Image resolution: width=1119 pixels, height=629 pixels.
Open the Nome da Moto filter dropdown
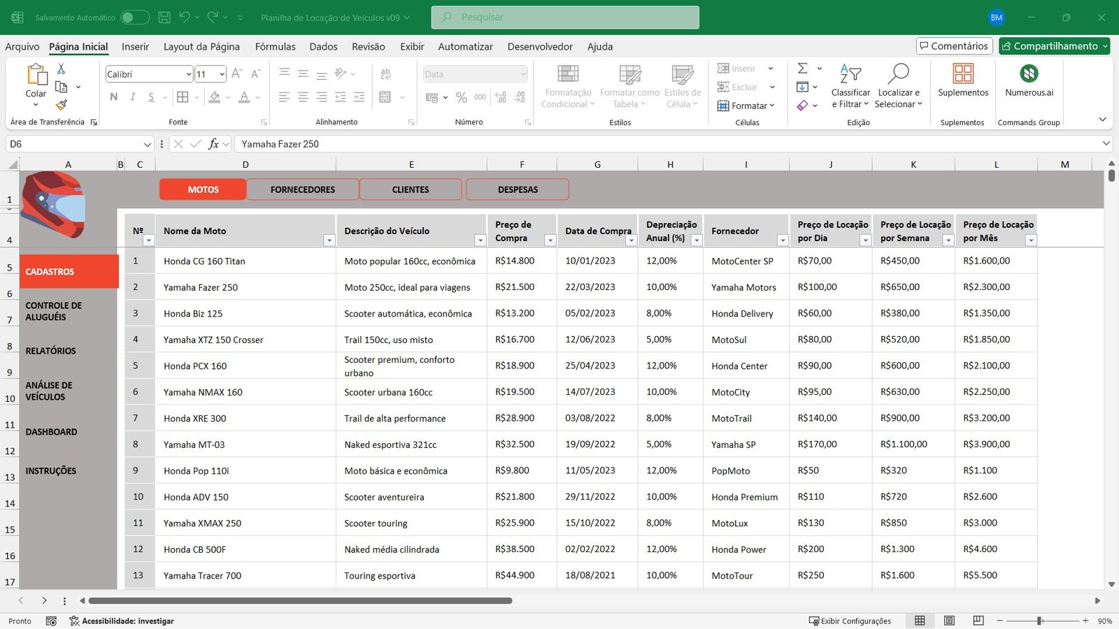[x=329, y=240]
